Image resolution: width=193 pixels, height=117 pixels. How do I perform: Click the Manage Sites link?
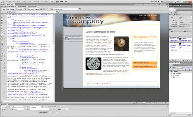coord(186,68)
